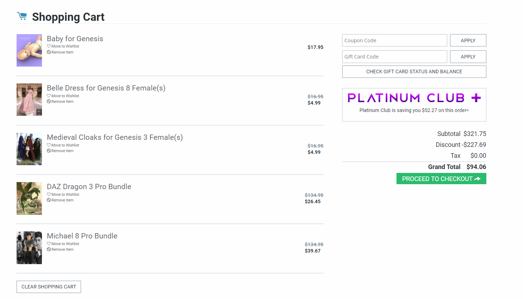Focus the Coupon Code field
523x299 pixels.
pyautogui.click(x=394, y=41)
